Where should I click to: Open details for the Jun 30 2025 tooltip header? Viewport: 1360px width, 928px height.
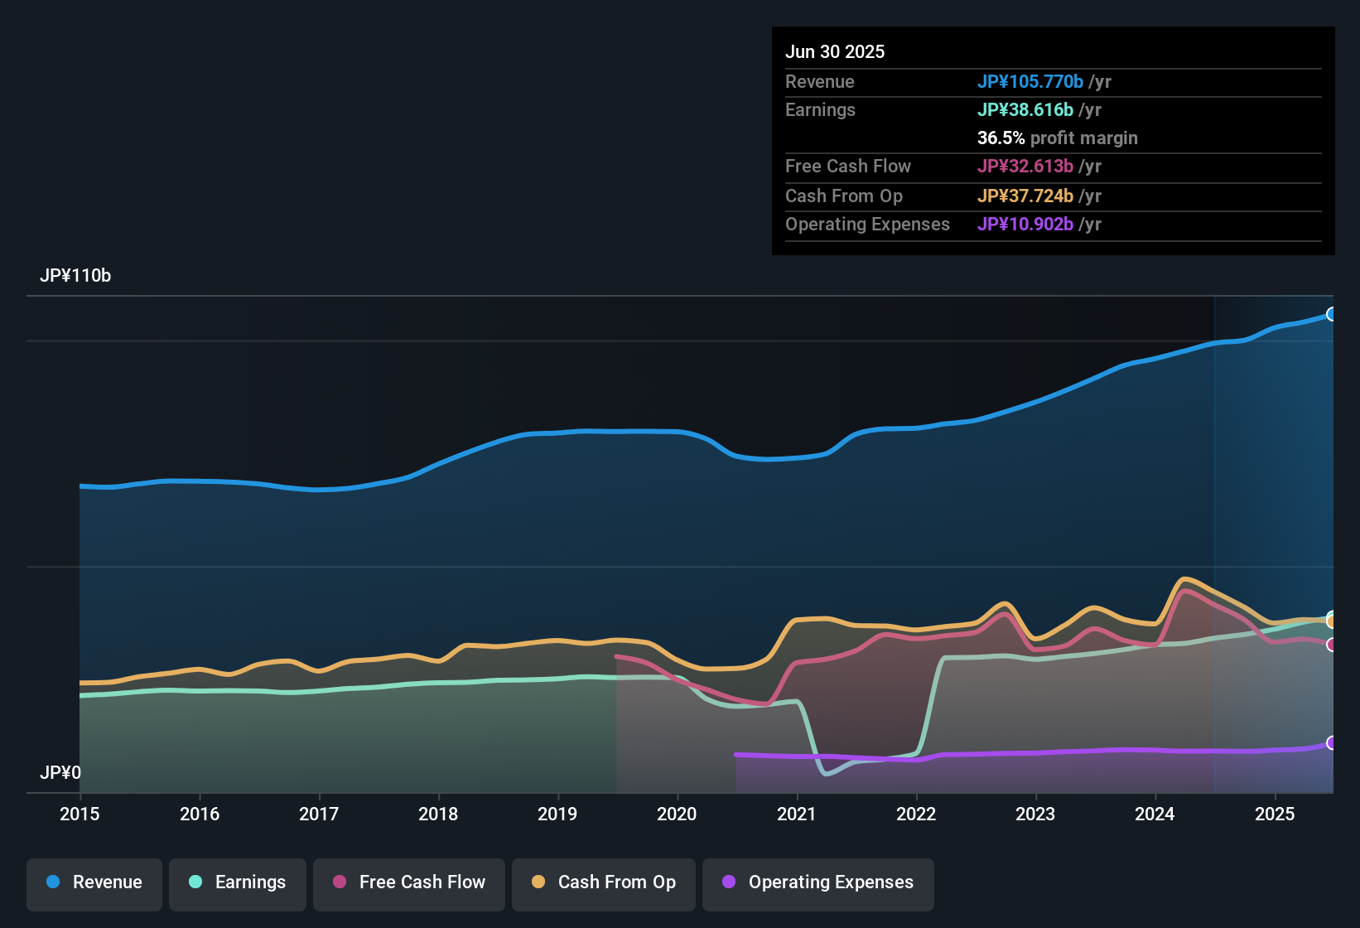point(835,51)
